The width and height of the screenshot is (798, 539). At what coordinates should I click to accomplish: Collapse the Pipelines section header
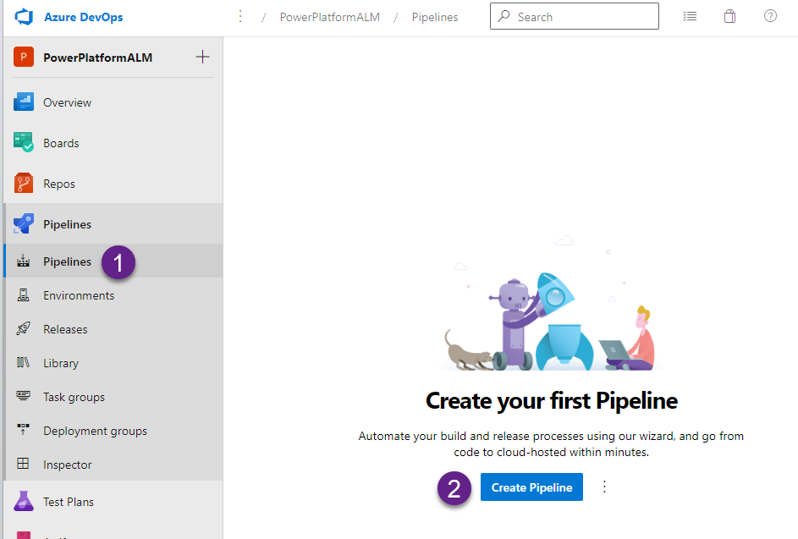pyautogui.click(x=68, y=224)
